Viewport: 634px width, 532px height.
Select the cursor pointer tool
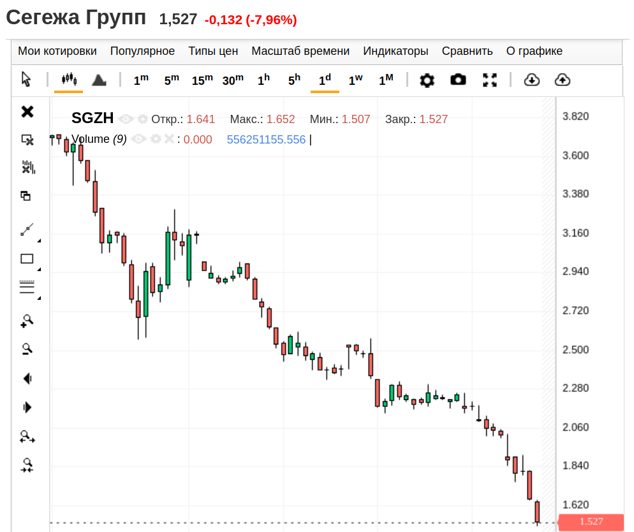26,79
